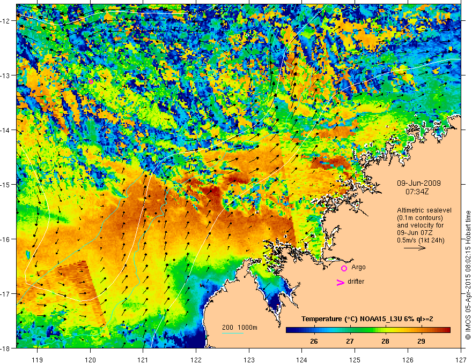
Task: Click latitude axis label -14
Action: [x=5, y=130]
